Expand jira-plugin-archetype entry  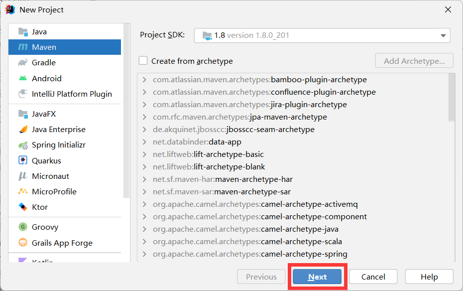(144, 105)
